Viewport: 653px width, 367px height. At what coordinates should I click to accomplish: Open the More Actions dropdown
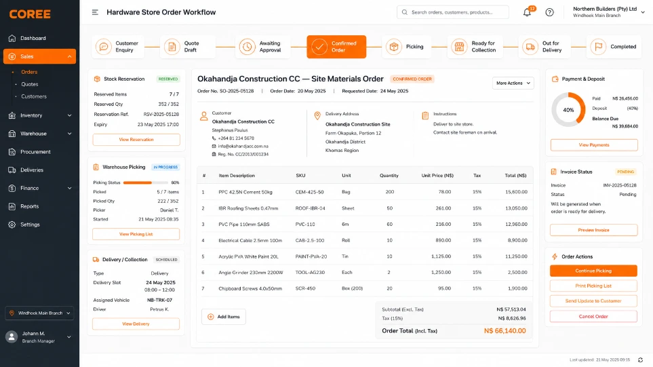513,83
